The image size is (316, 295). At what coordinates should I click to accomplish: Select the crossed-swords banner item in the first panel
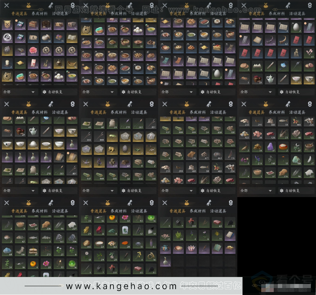coord(7,24)
